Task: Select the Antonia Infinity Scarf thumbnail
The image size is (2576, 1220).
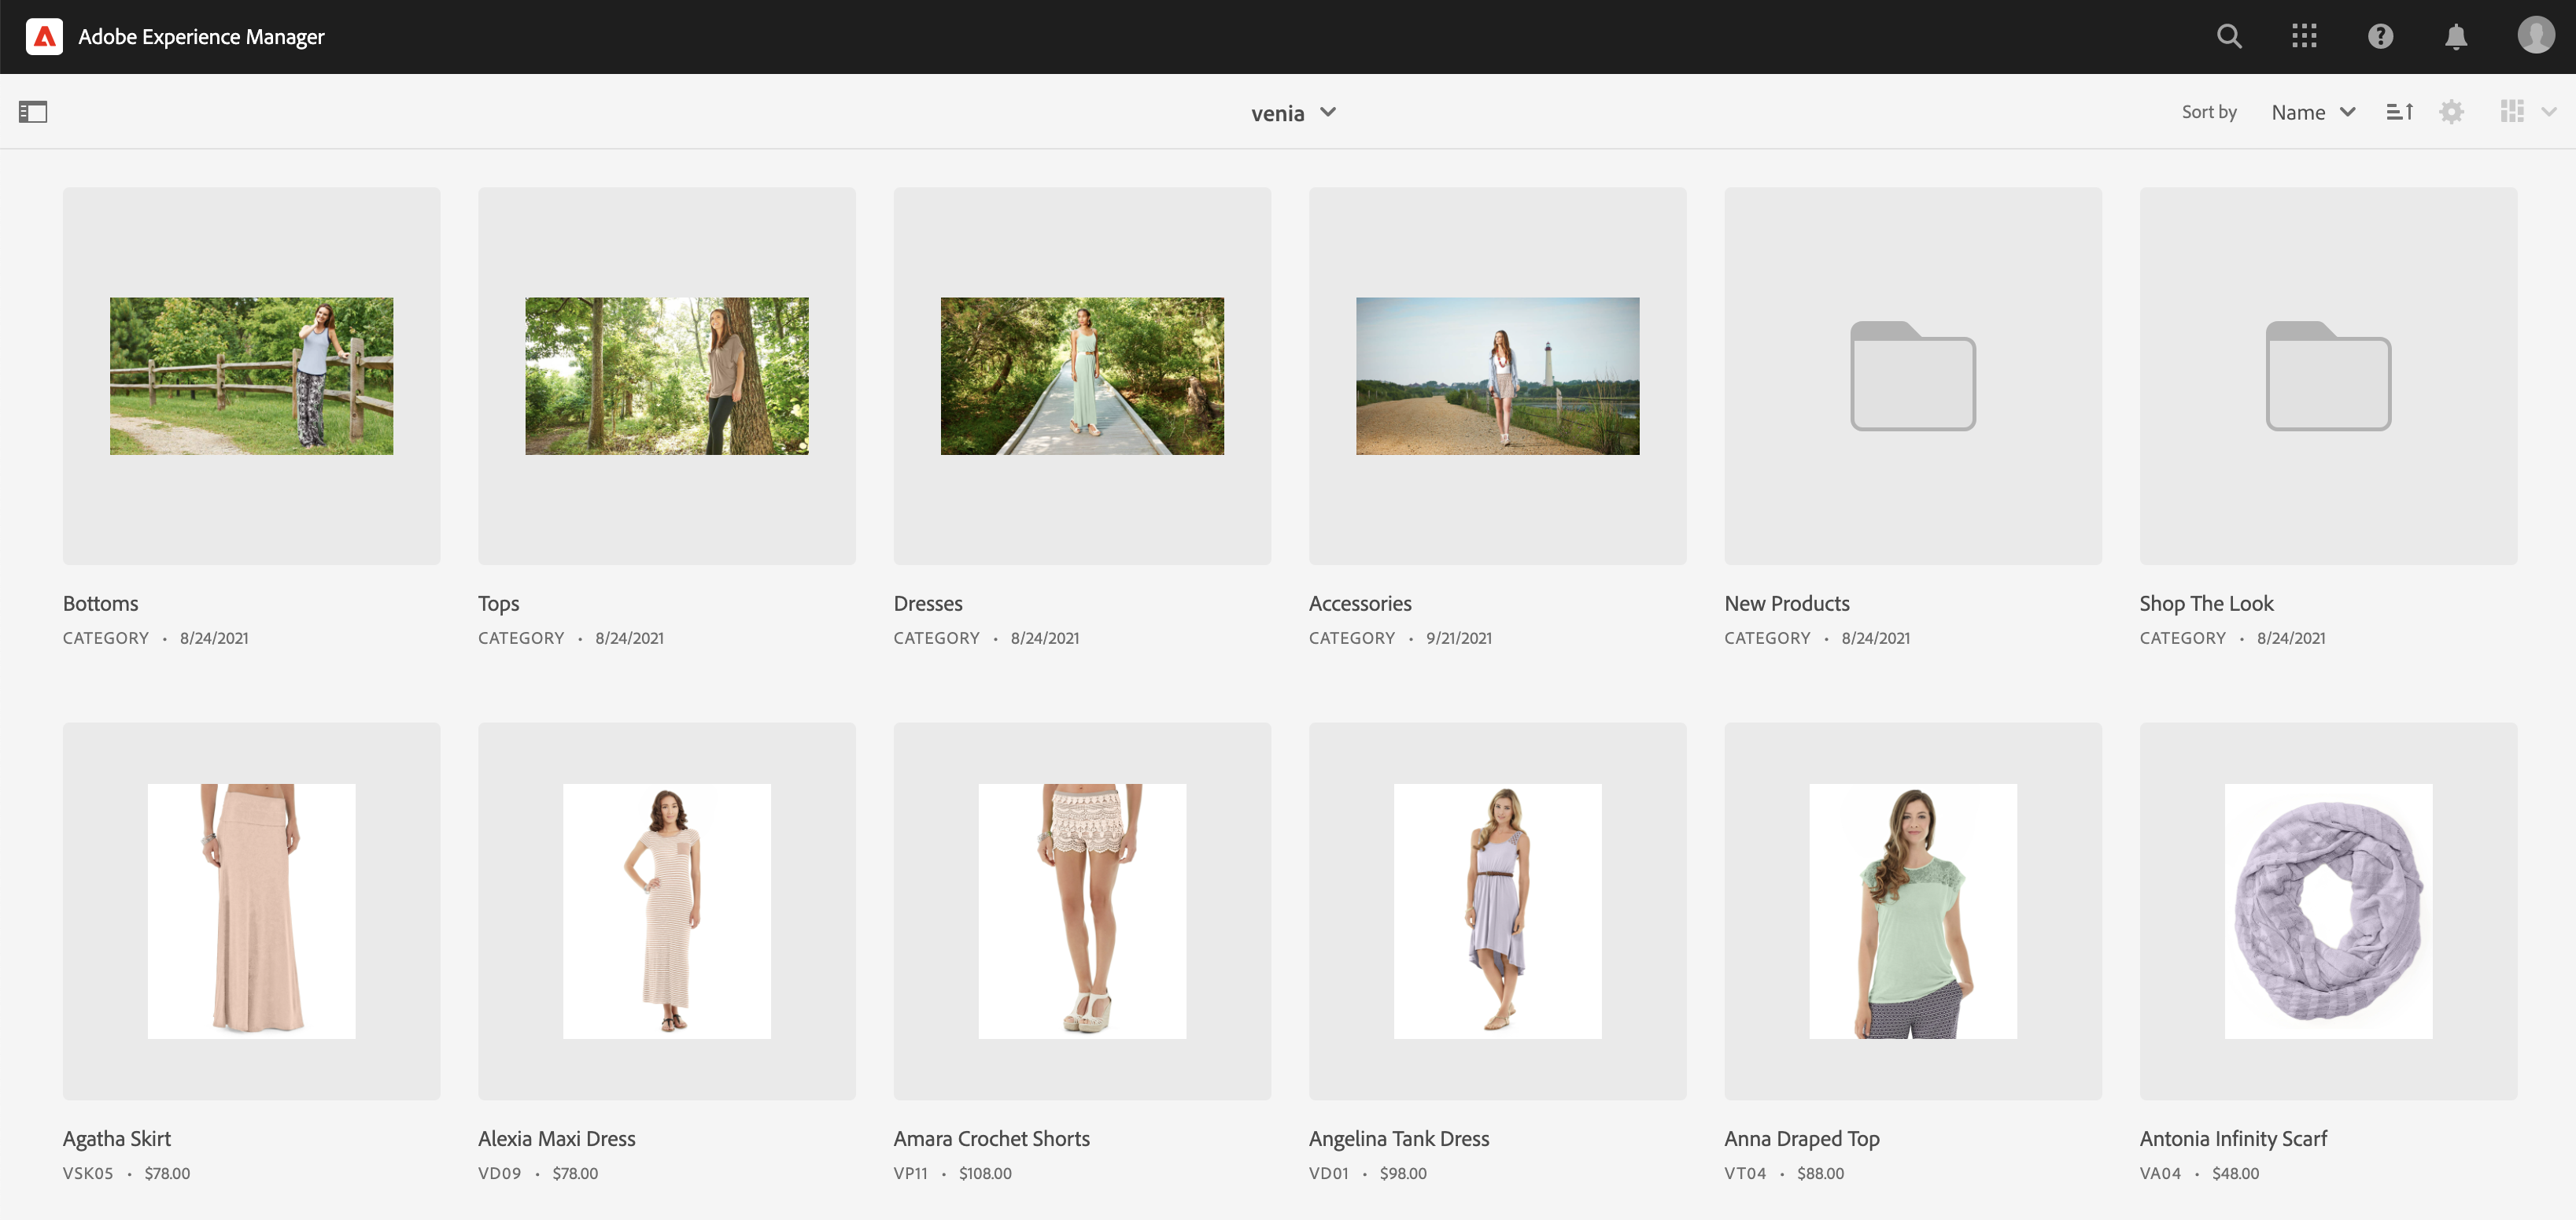Action: click(x=2328, y=911)
